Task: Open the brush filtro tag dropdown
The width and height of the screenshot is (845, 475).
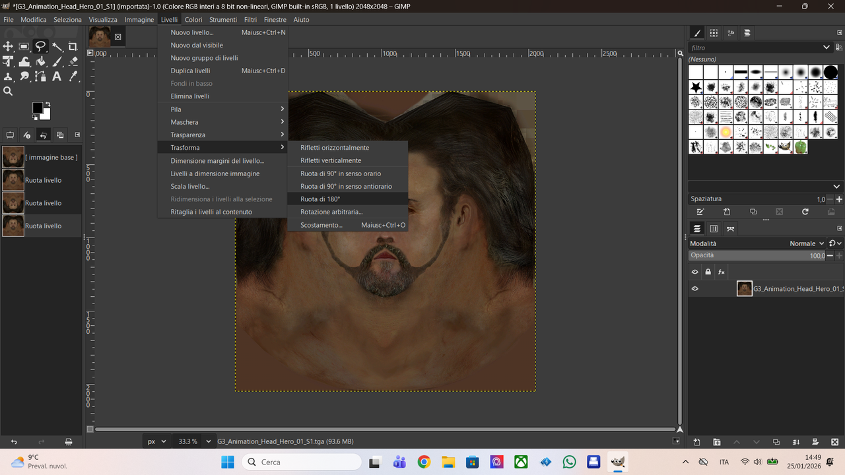Action: coord(826,47)
